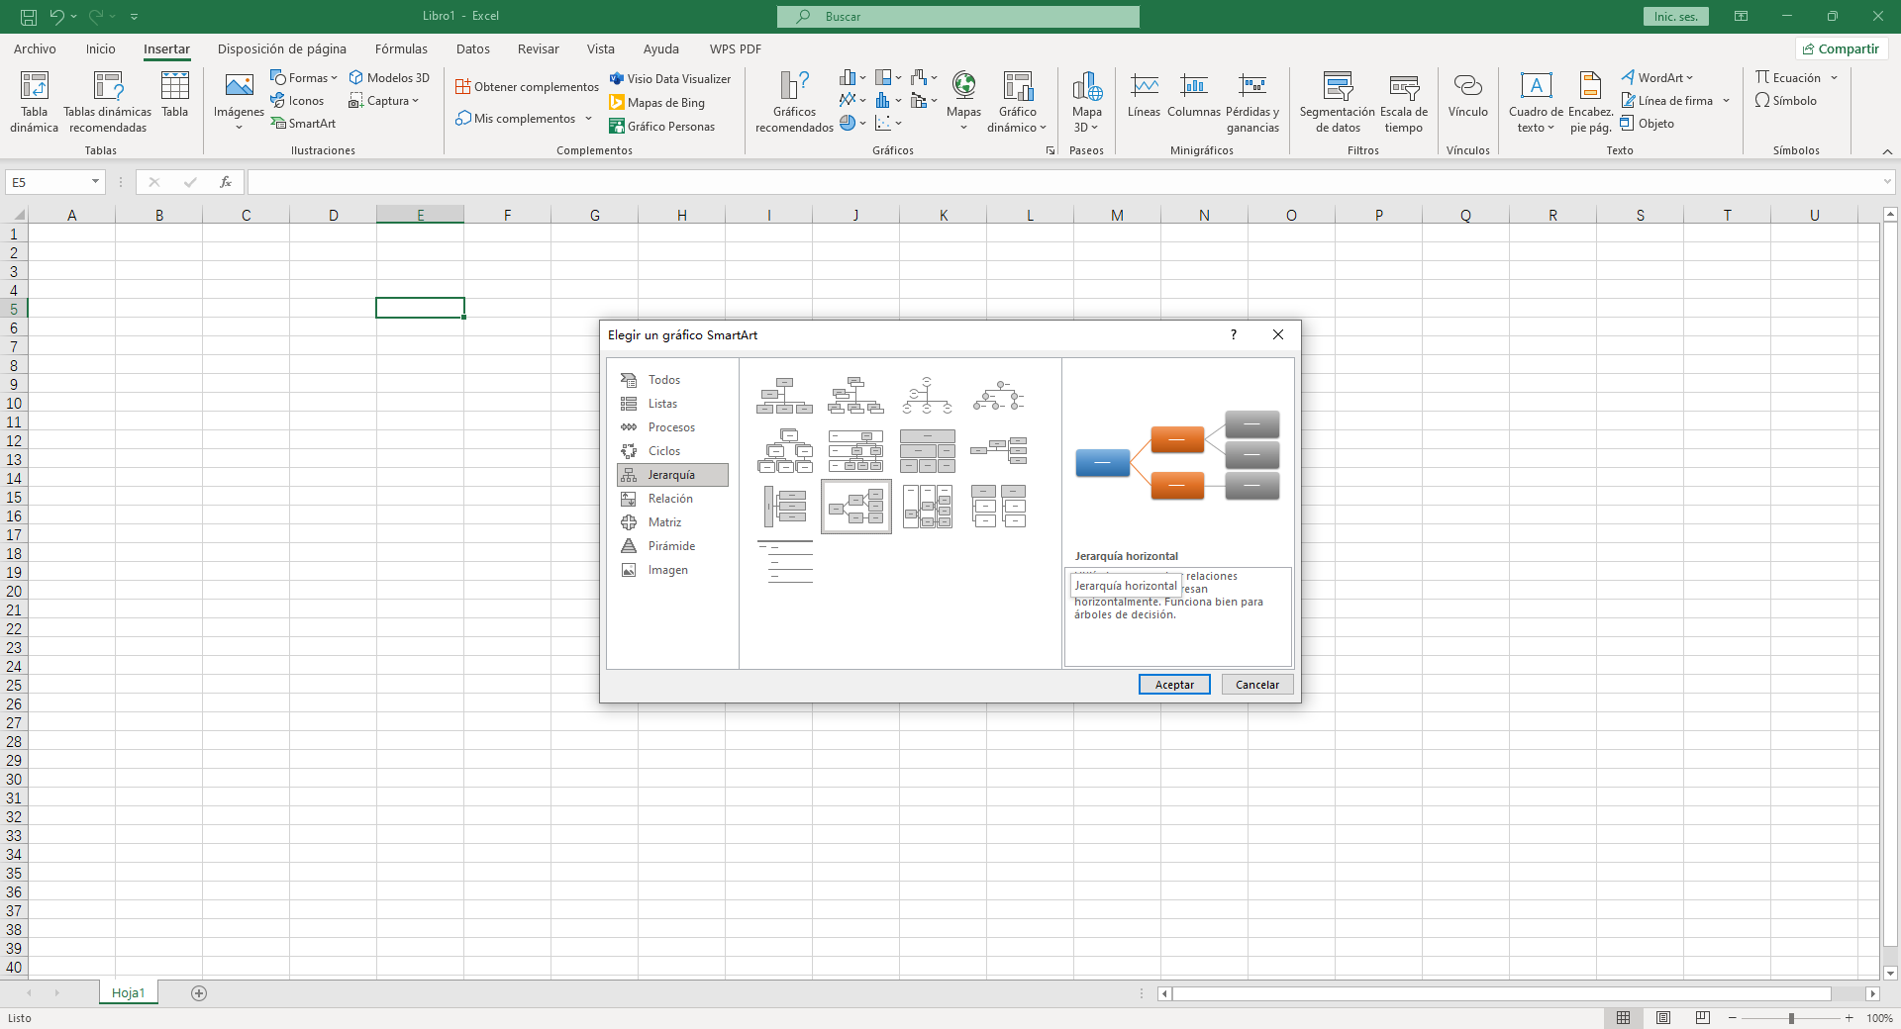Click Segmentación de datos
The width and height of the screenshot is (1901, 1029).
(x=1337, y=101)
